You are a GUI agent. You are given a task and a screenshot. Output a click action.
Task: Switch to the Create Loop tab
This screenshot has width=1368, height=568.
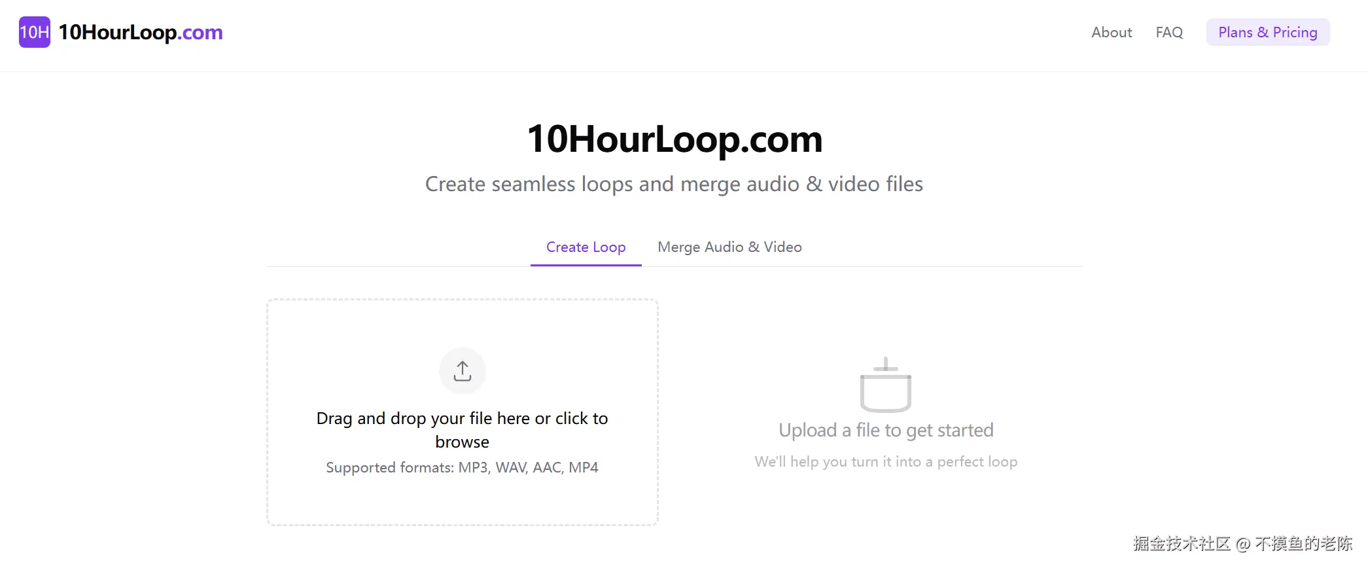click(x=586, y=247)
